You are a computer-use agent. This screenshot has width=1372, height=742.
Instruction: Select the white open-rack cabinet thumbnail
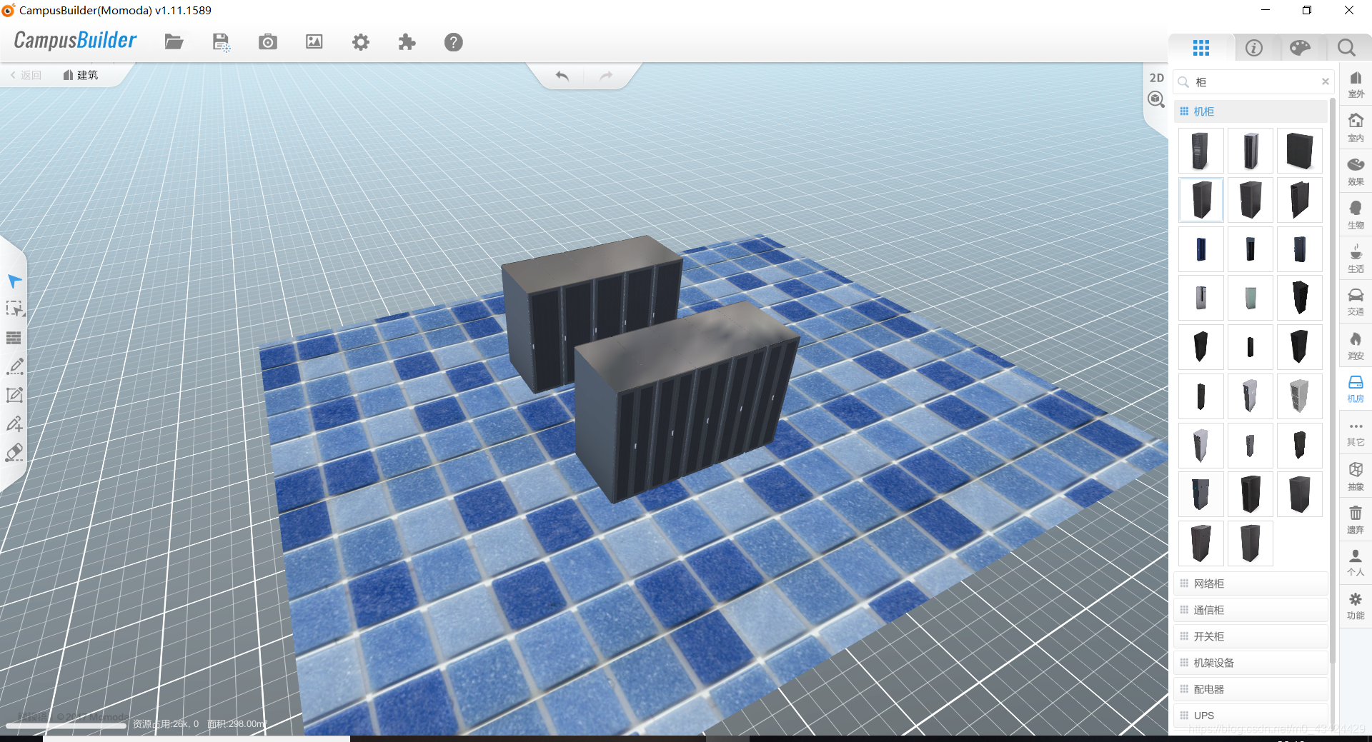pos(1299,396)
